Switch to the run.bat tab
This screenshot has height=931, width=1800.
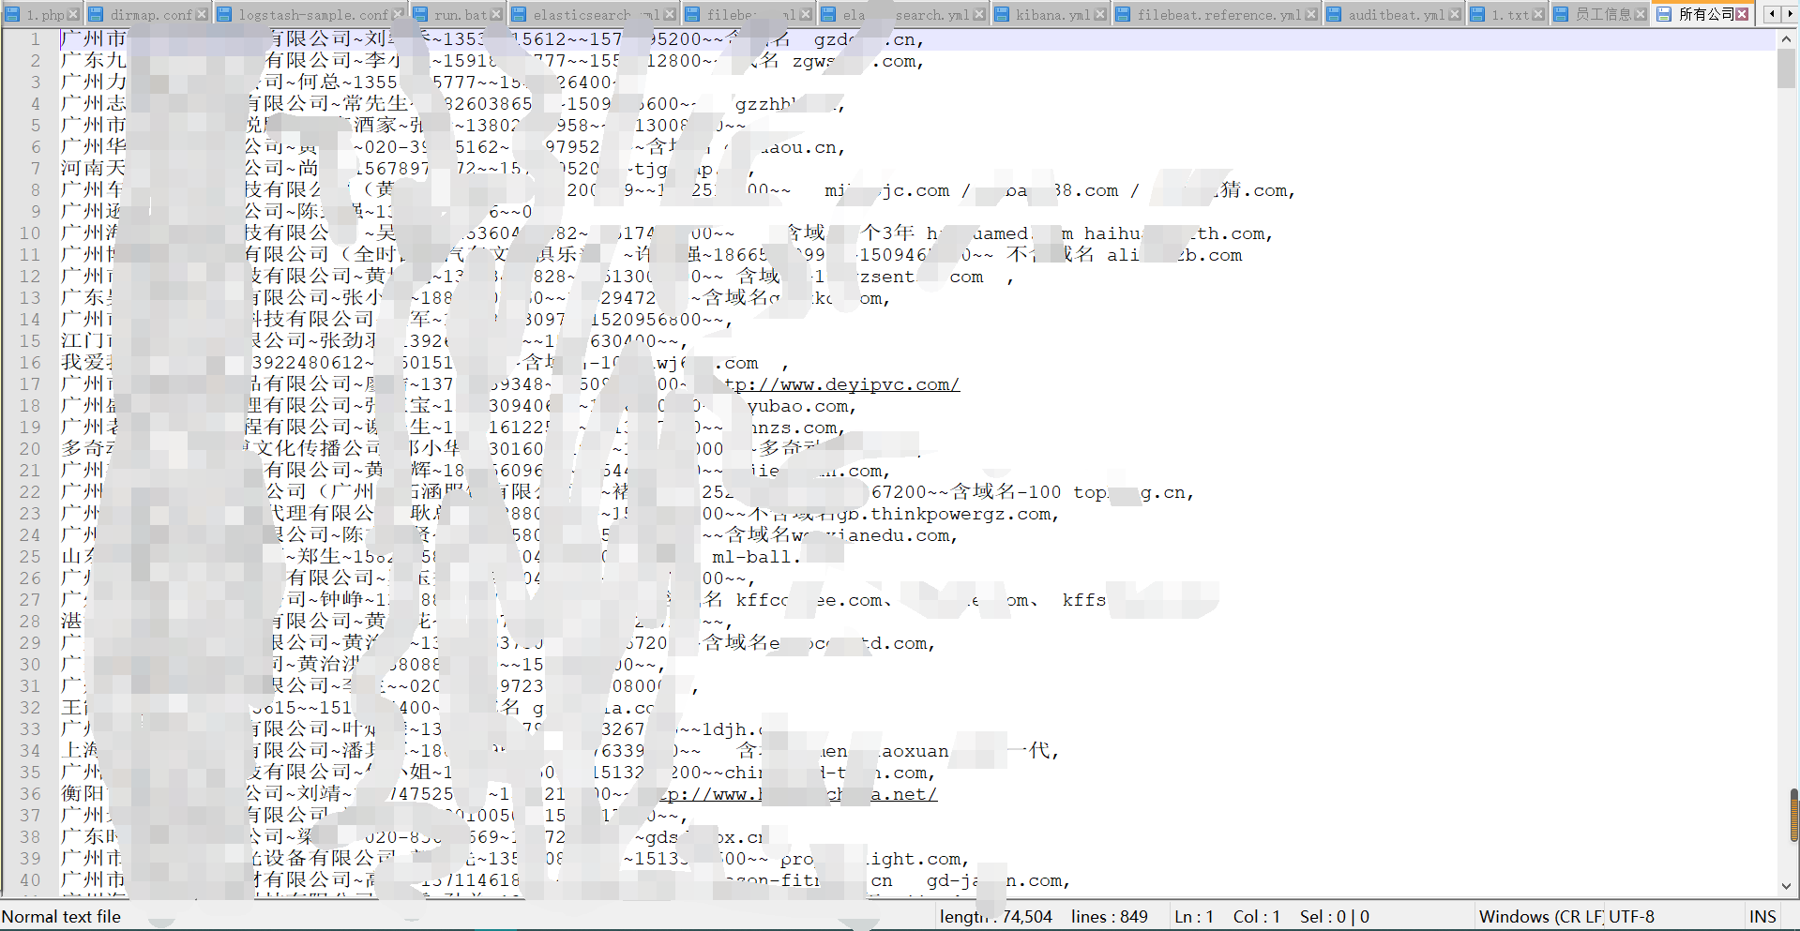pos(459,14)
